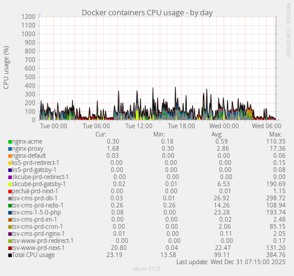Click the pechal-prd-next-1 legend label

[35, 191]
